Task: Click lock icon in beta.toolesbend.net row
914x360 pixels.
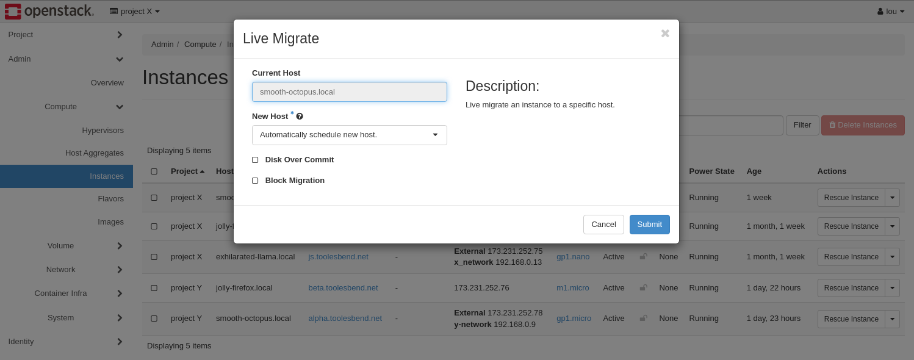Action: click(643, 288)
